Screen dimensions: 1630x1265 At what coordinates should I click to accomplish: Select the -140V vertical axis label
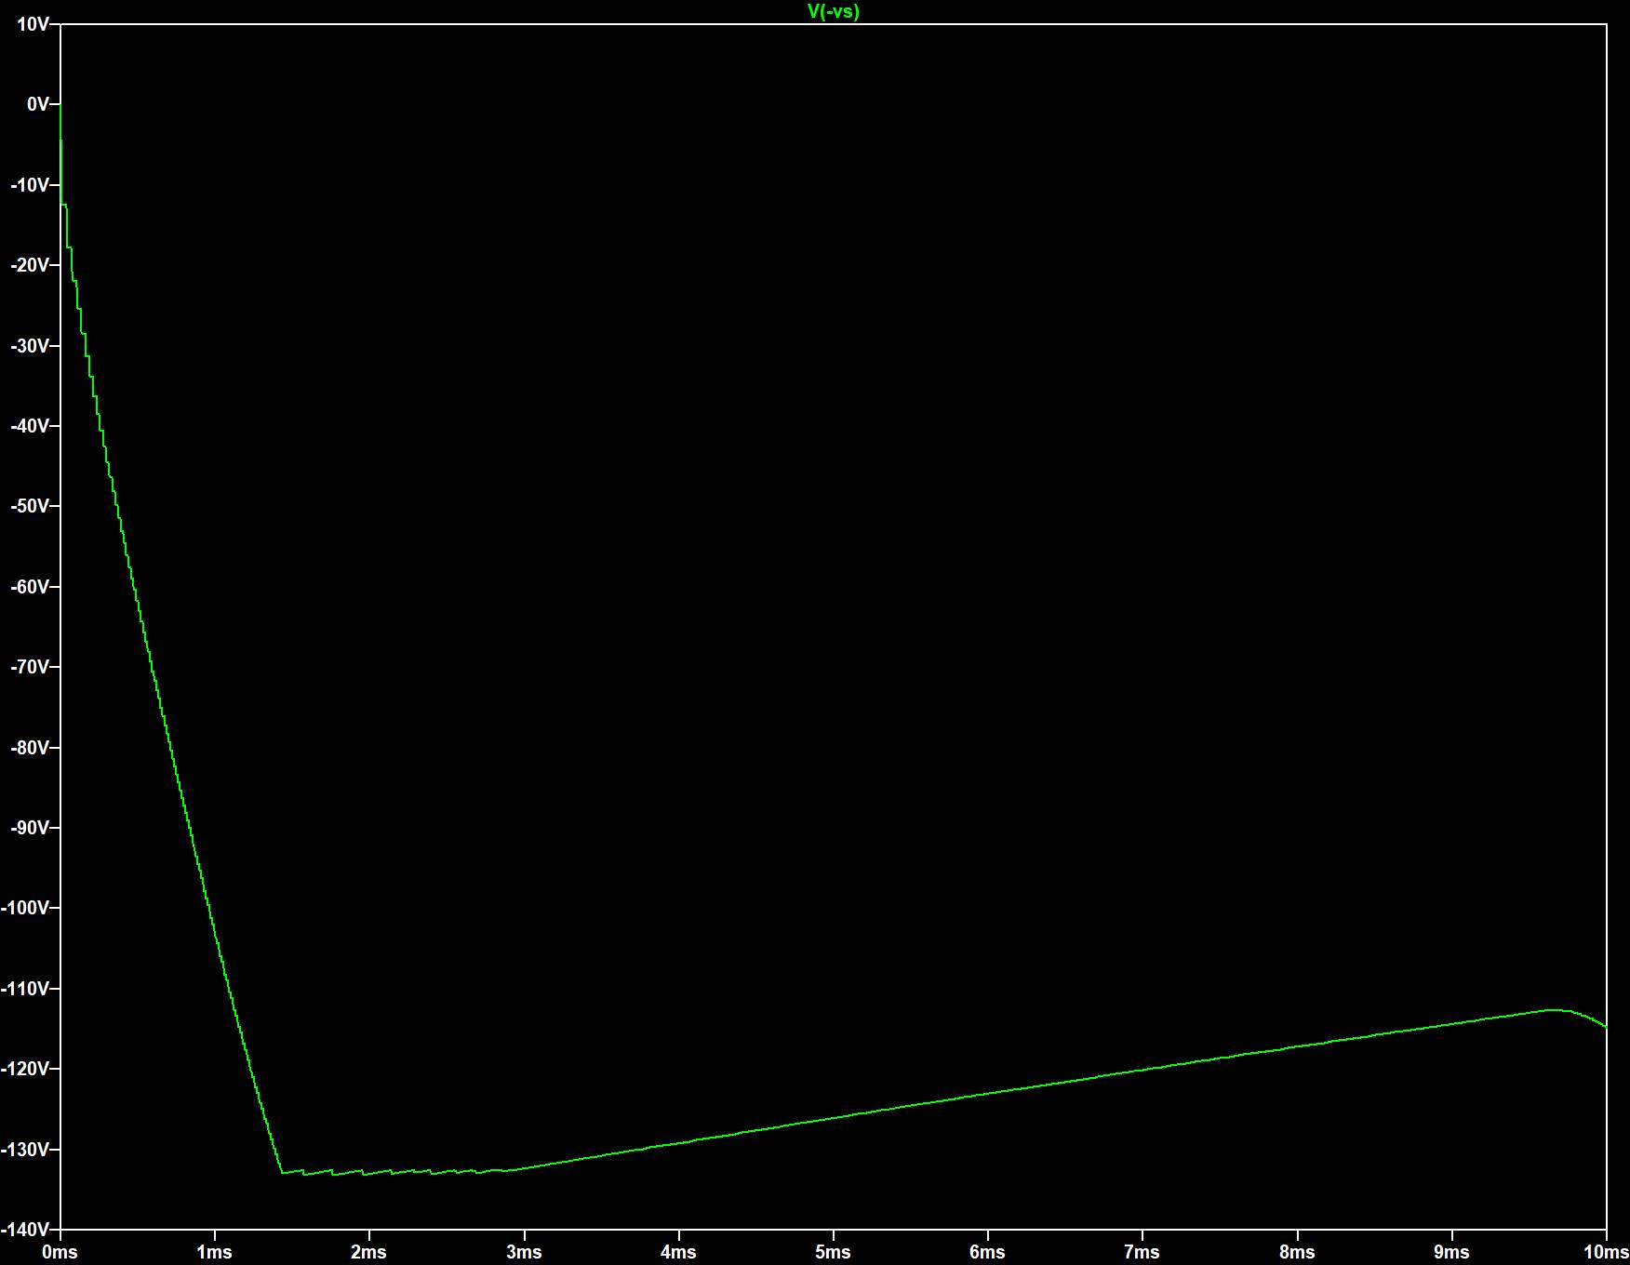tap(26, 1230)
